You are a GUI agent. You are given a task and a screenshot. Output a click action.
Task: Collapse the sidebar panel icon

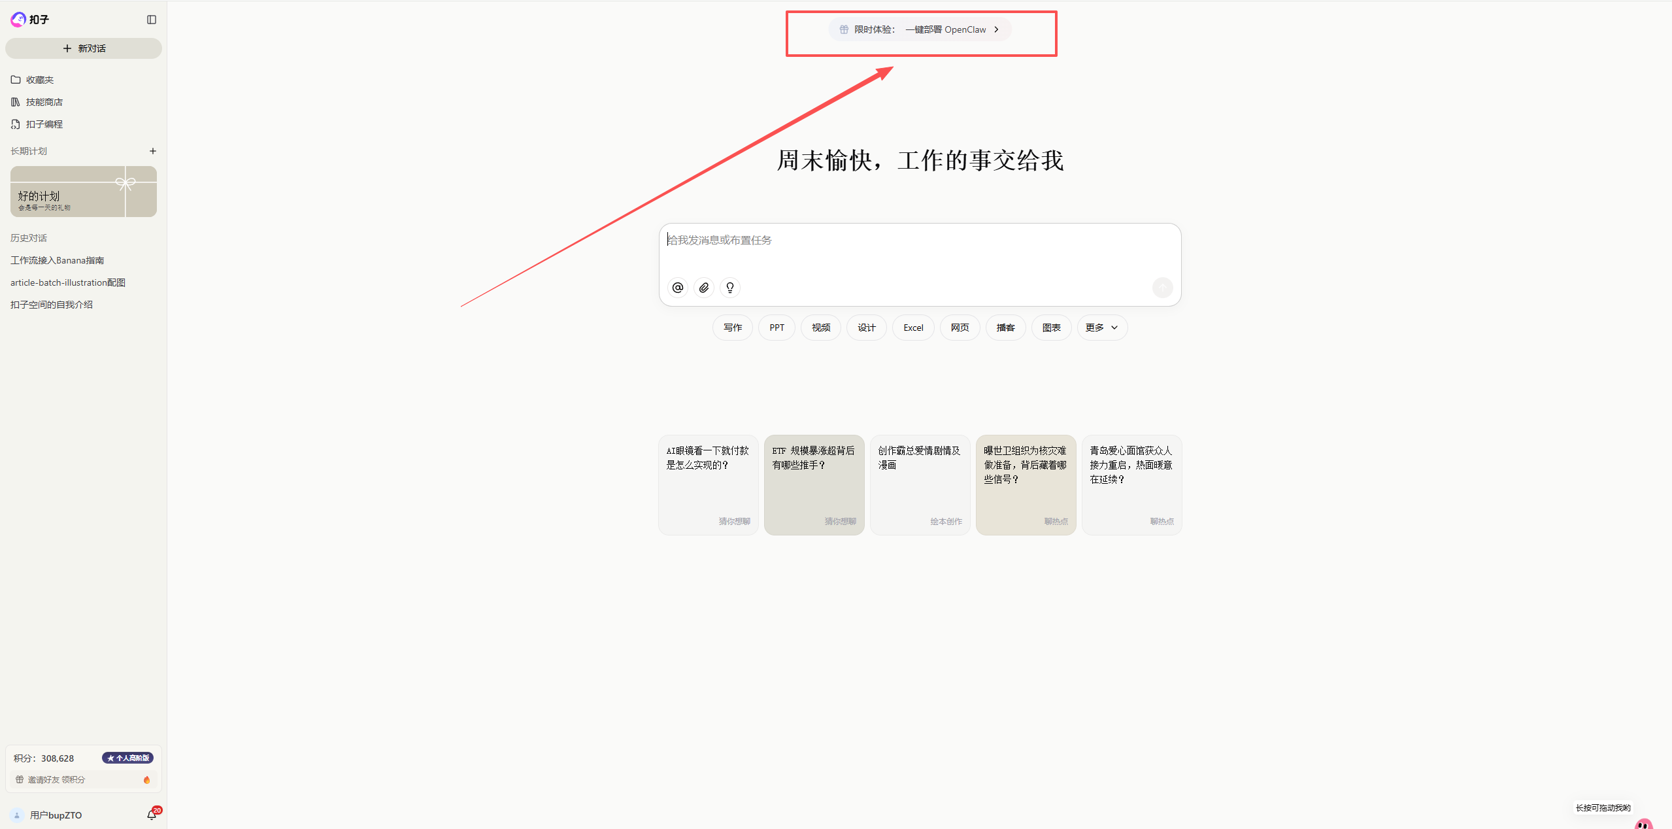152,20
